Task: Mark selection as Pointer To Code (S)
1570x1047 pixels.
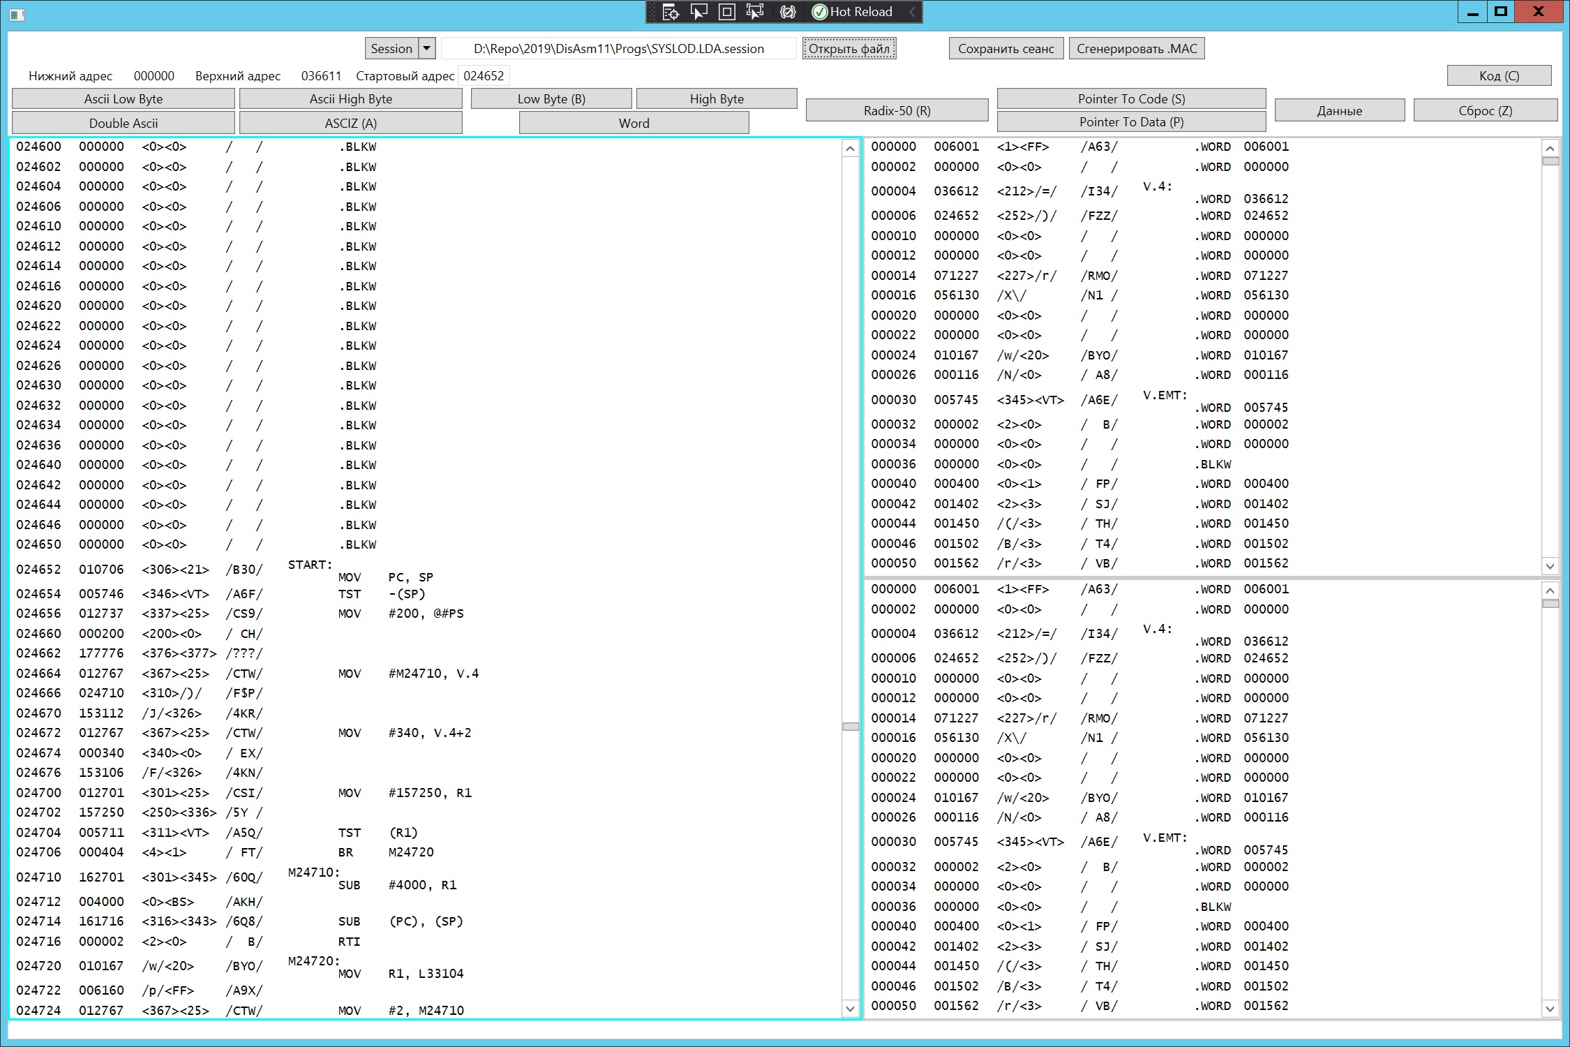Action: pyautogui.click(x=1130, y=98)
